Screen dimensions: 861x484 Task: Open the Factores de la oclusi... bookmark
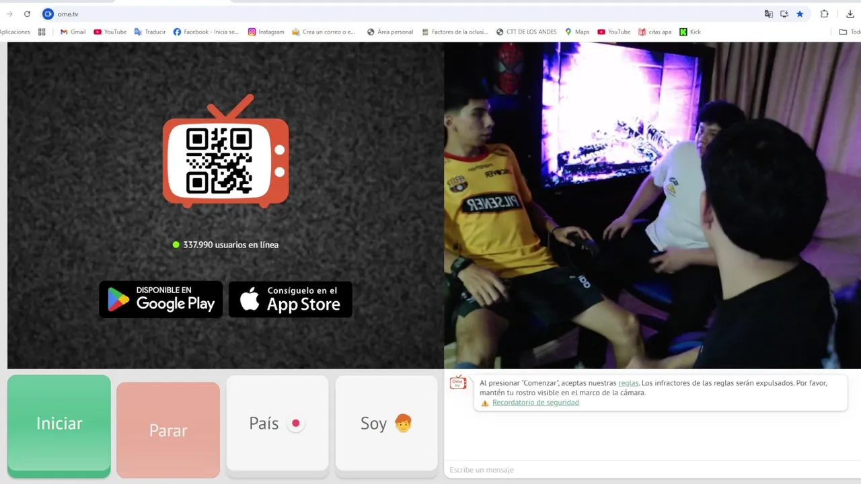455,32
